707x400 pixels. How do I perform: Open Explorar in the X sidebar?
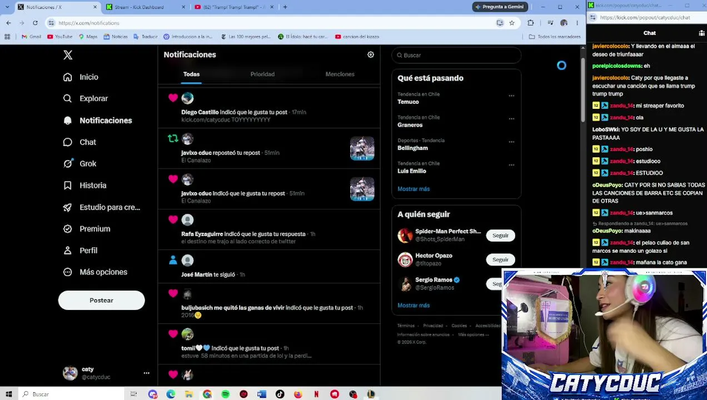coord(86,98)
